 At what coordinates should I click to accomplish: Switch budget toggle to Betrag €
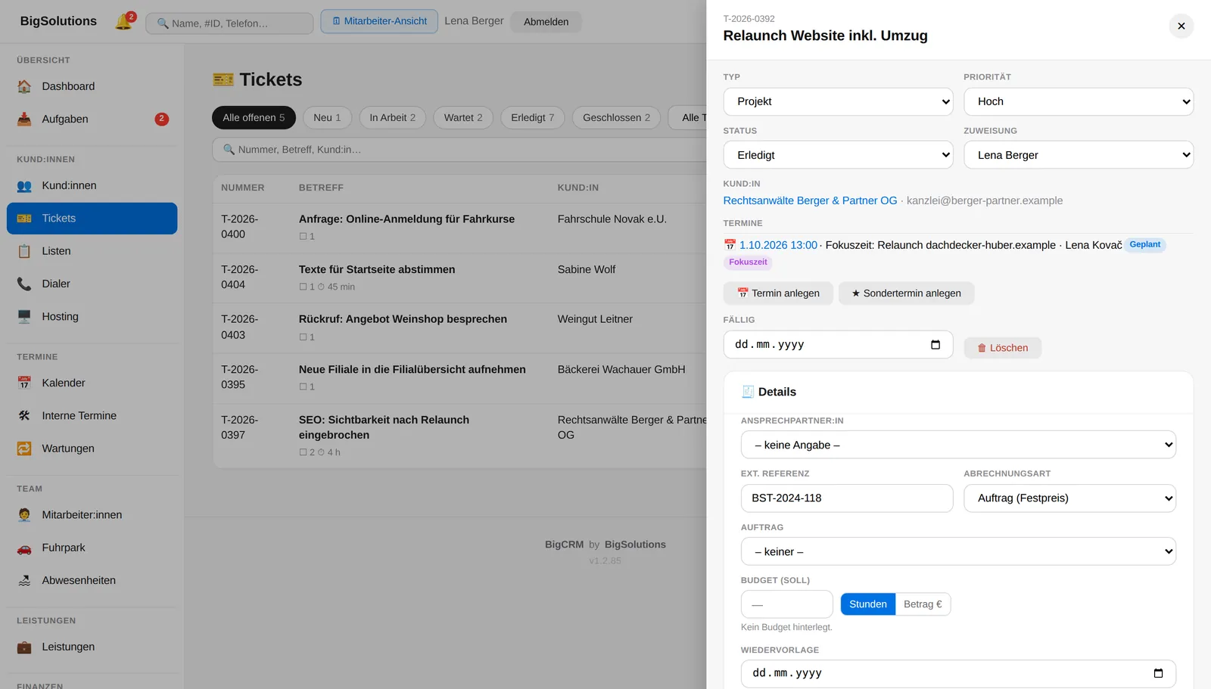pos(923,604)
